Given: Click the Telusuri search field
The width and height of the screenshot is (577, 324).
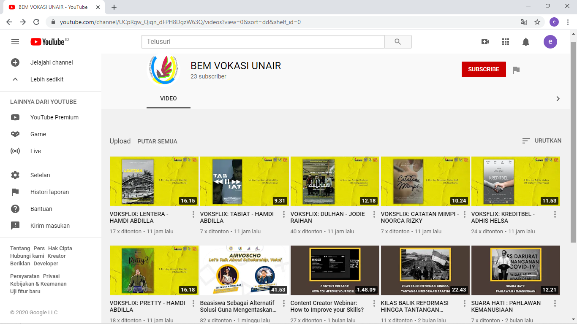Looking at the screenshot, I should (263, 42).
